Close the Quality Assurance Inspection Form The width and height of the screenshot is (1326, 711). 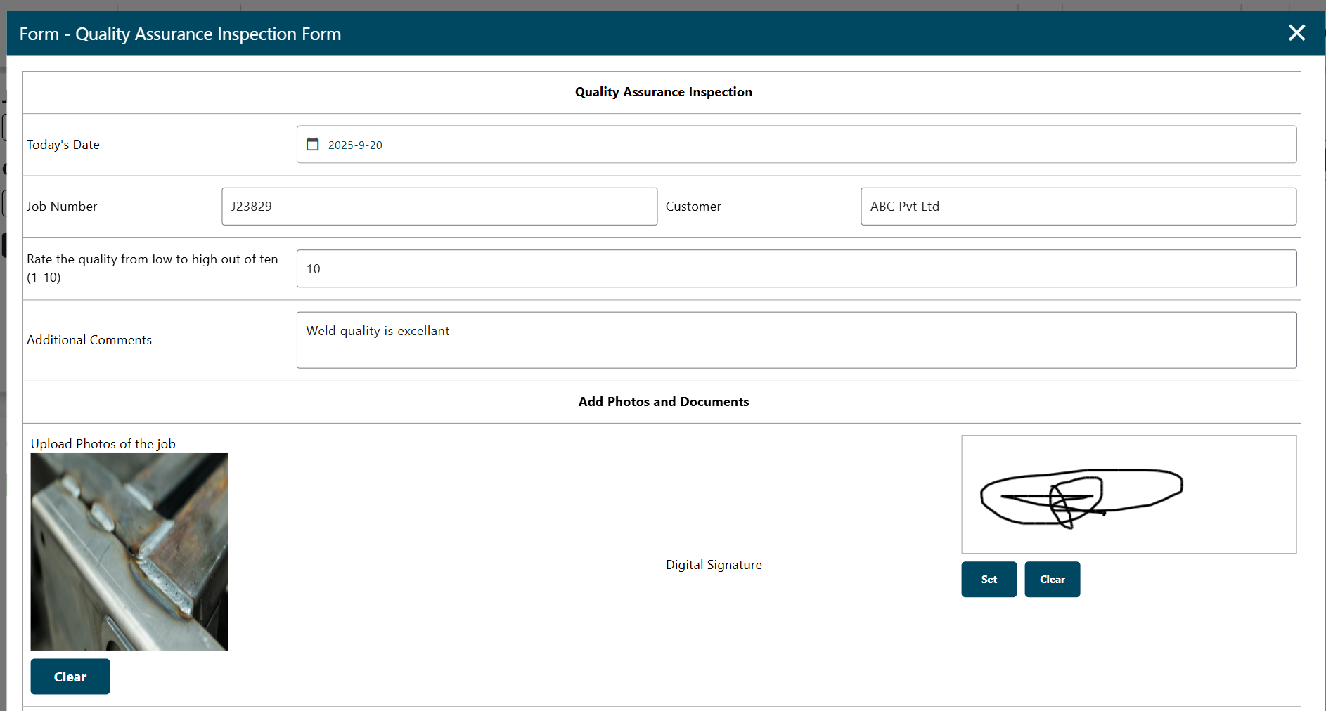1297,32
